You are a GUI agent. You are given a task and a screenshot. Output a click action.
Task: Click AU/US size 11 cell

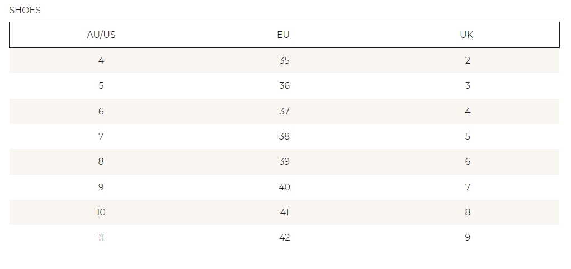coord(101,237)
